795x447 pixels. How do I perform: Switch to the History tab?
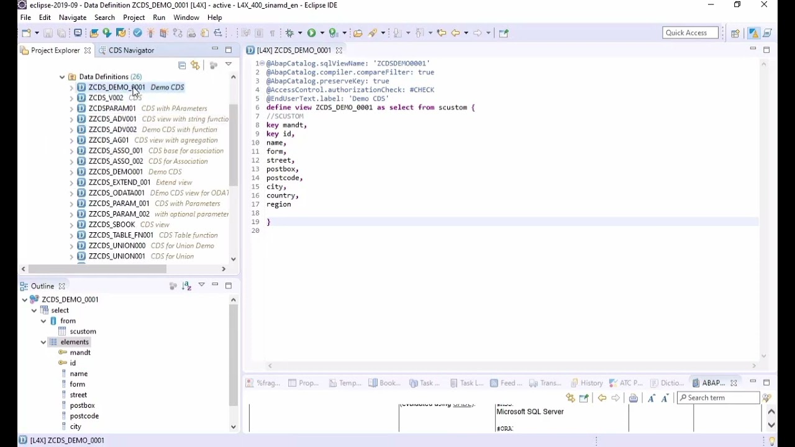[x=587, y=383]
